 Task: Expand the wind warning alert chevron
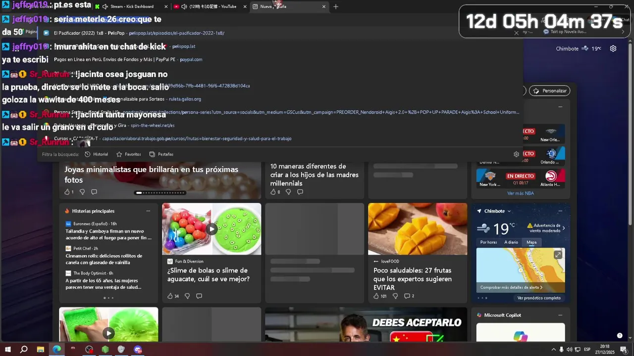[564, 228]
